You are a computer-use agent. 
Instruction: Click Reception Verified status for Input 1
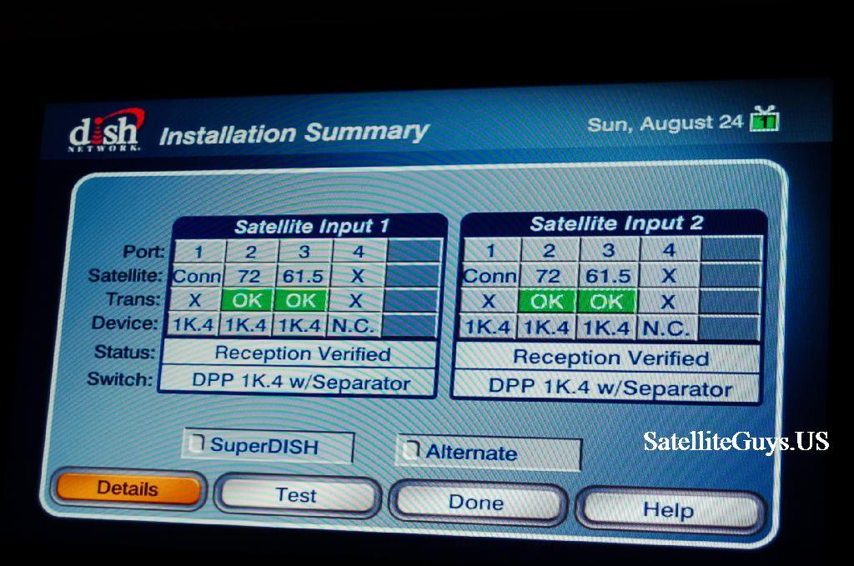coord(299,353)
